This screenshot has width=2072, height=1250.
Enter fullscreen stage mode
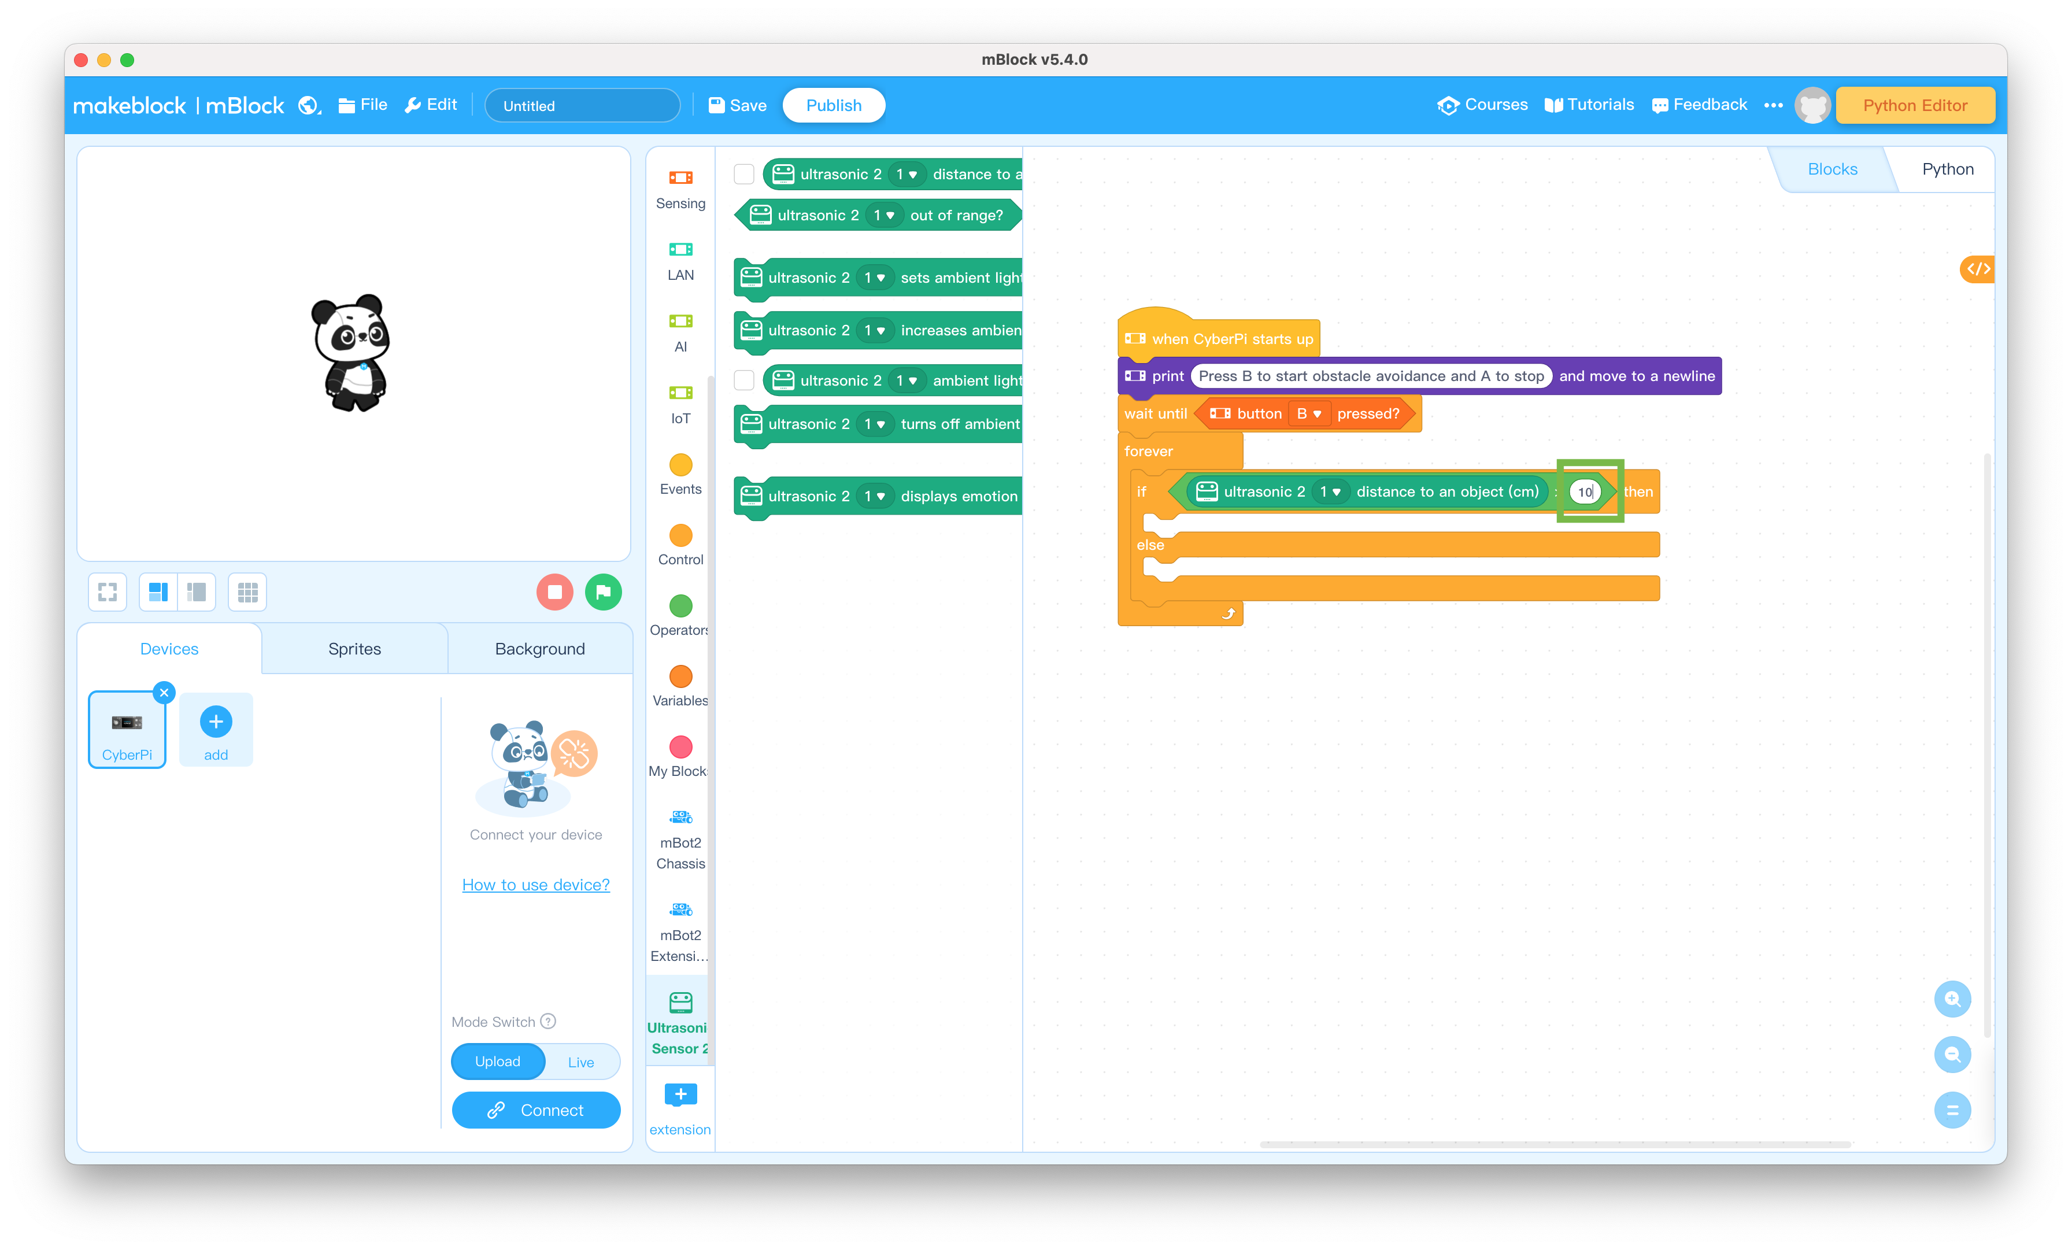(x=108, y=592)
